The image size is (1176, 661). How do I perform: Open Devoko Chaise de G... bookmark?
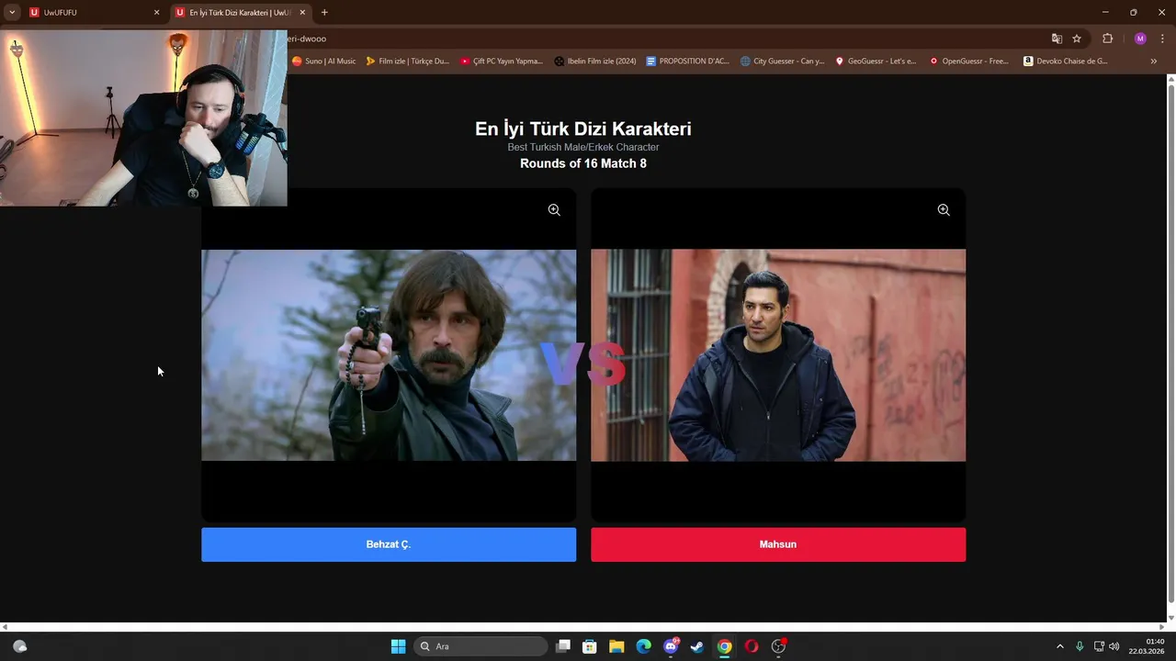pos(1066,62)
